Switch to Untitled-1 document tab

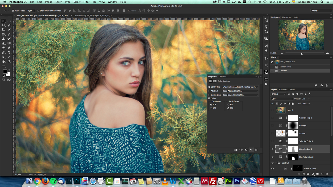(92, 16)
